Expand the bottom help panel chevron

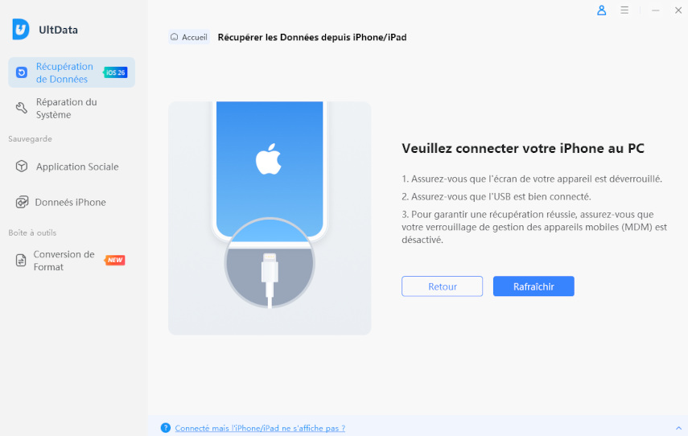click(x=678, y=428)
